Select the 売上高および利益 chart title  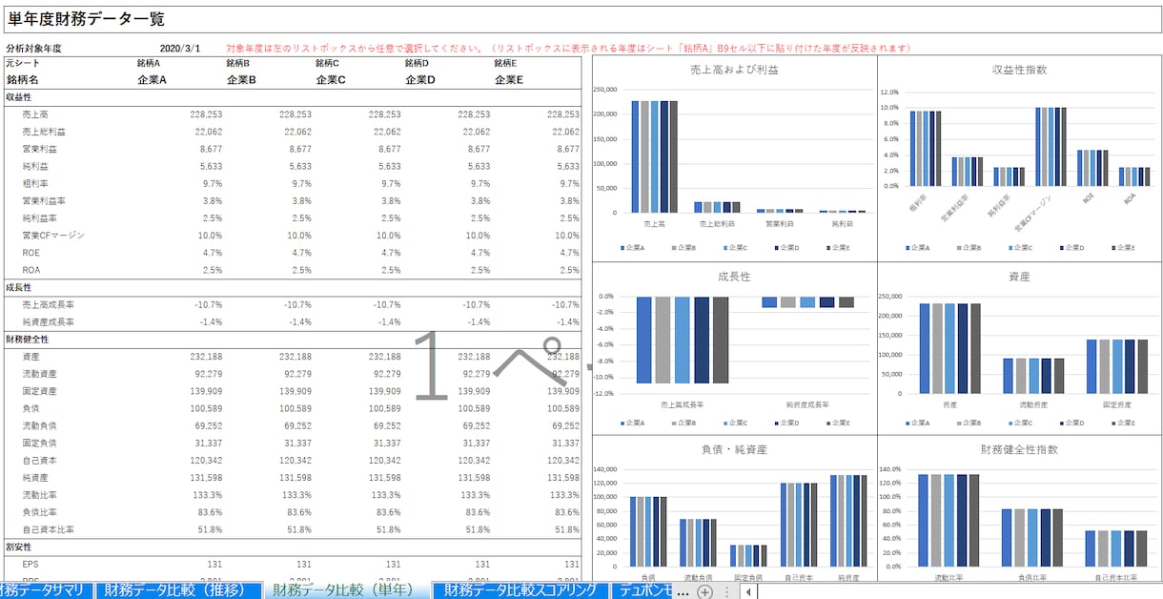coord(734,70)
